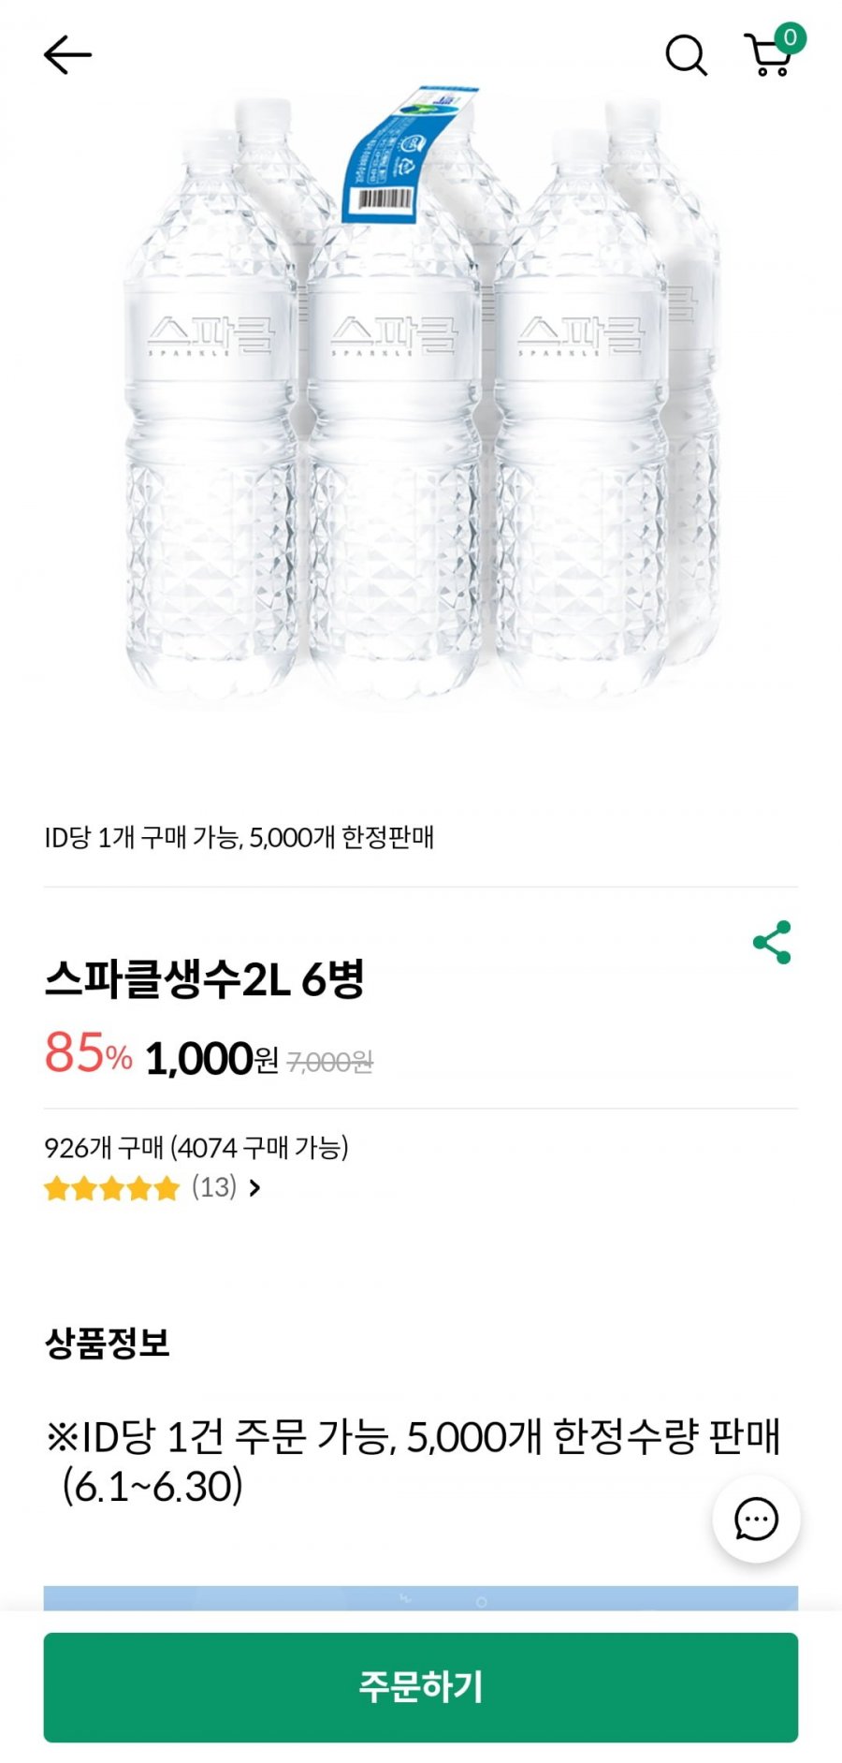Tap the cart count badge showing 0
This screenshot has width=842, height=1763.
click(791, 37)
